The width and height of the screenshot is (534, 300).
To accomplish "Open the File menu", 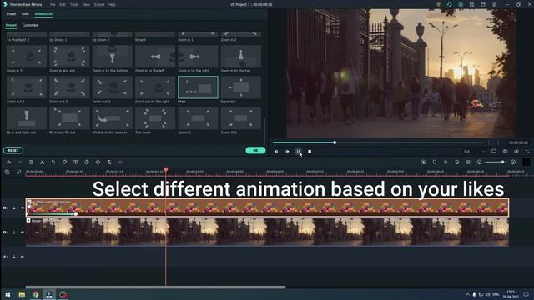I will [53, 5].
